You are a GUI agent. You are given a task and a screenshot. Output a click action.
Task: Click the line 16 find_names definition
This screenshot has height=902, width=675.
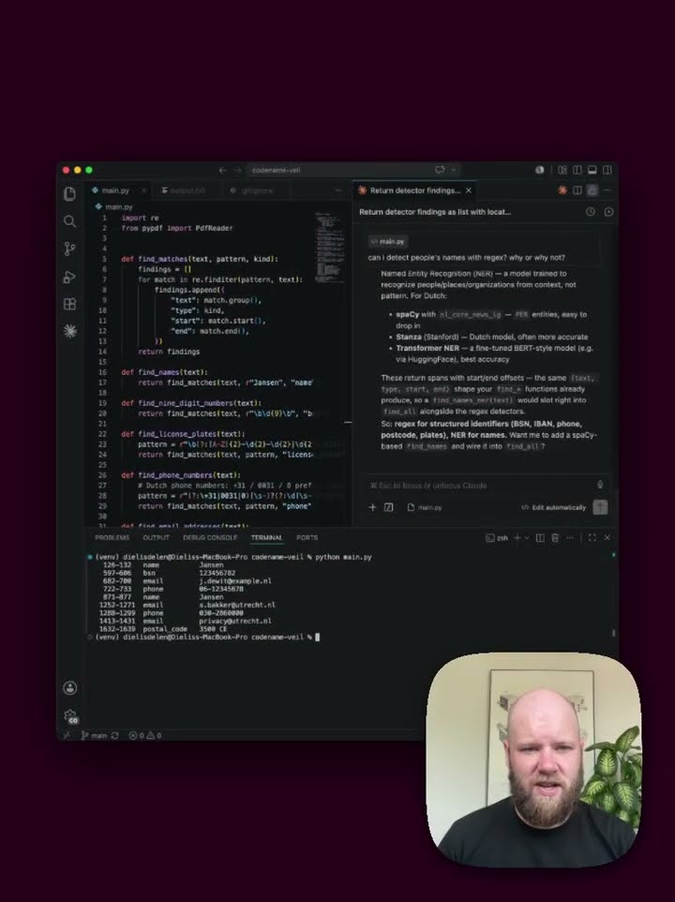click(164, 372)
